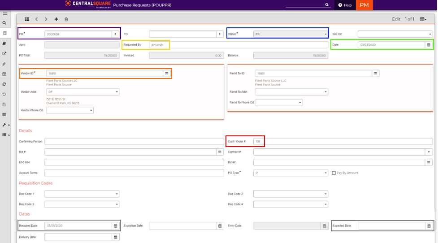Click the Confirming Person input field

pos(134,141)
